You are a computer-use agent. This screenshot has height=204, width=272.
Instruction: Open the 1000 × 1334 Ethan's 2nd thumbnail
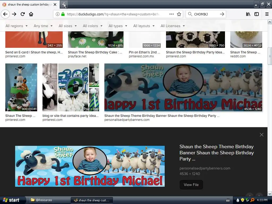(145, 40)
